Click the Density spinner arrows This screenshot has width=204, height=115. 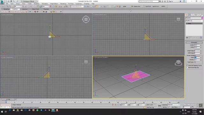coord(200,60)
